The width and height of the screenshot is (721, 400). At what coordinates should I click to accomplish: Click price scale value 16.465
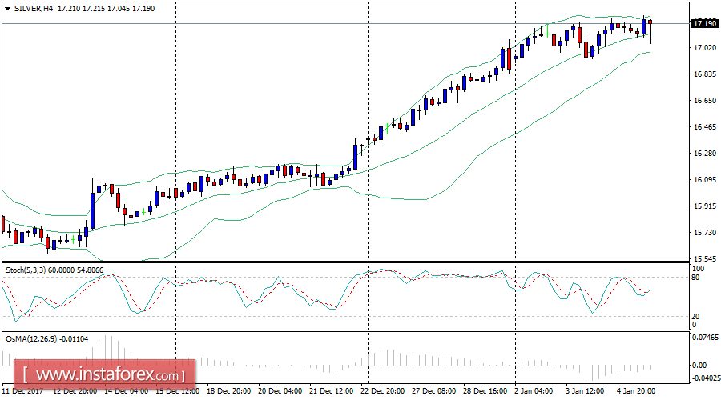705,127
